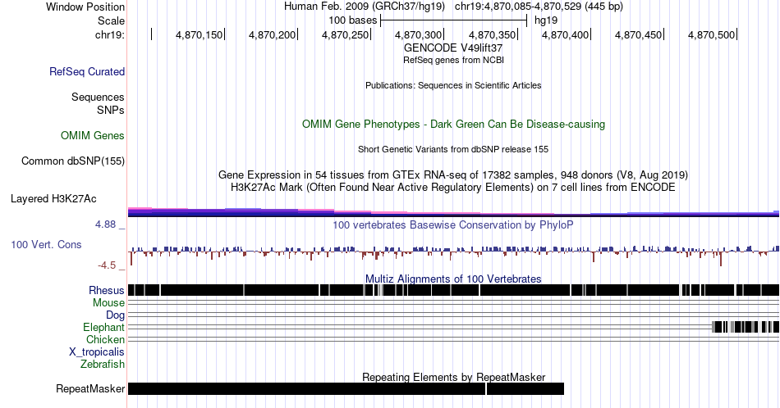Click Repeating Elements by RepeatMasker title

[x=453, y=377]
